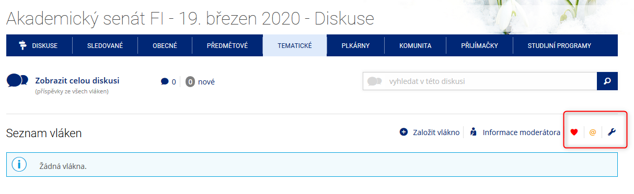634x194 pixels.
Task: Click the vyhledat v této diskusi field
Action: tap(480, 81)
